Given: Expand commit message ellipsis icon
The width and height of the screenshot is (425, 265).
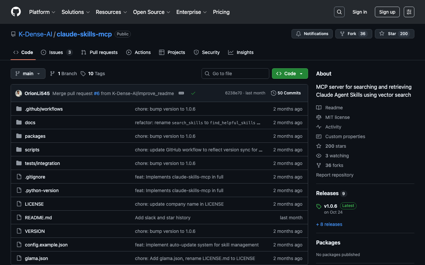Looking at the screenshot, I should click(181, 93).
